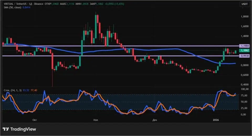Click the VIRTUAL / TetherUS symbol title
The image size is (252, 136).
coord(15,4)
